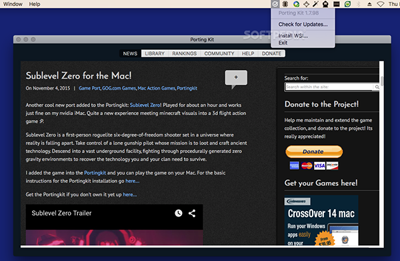Click the MasterCard icon

tap(307, 166)
